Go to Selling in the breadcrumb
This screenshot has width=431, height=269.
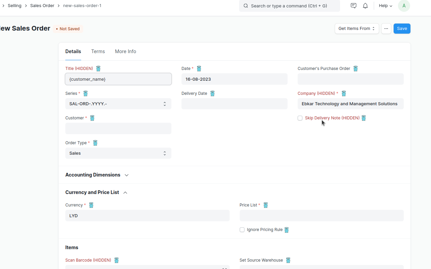14,6
